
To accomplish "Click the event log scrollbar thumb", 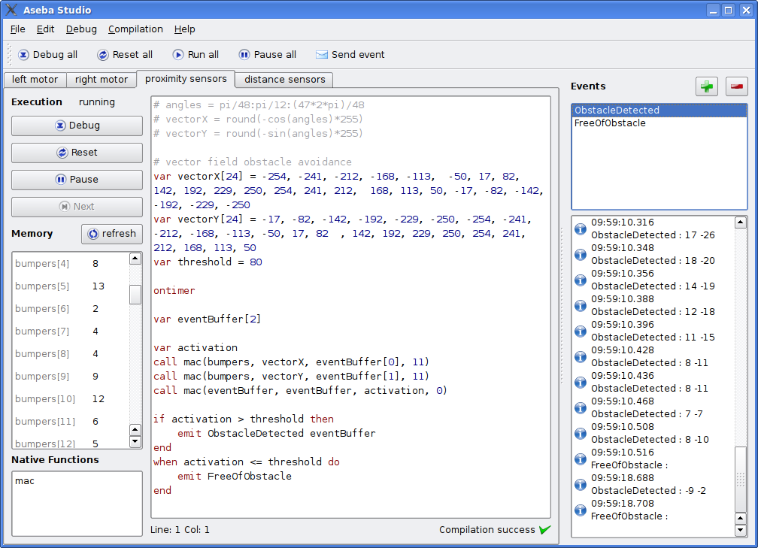I will 740,480.
